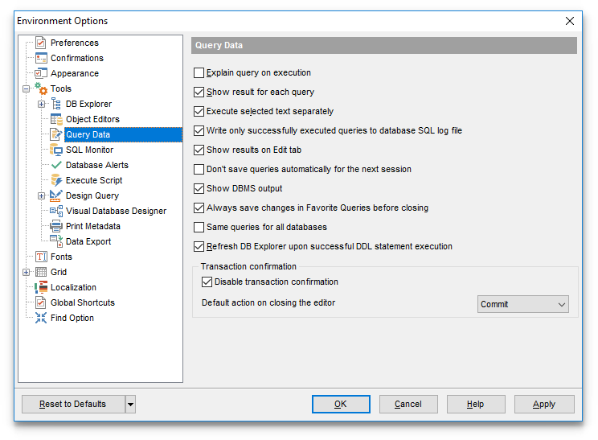Click the Confirmations tree icon
The height and width of the screenshot is (440, 598).
tap(41, 58)
